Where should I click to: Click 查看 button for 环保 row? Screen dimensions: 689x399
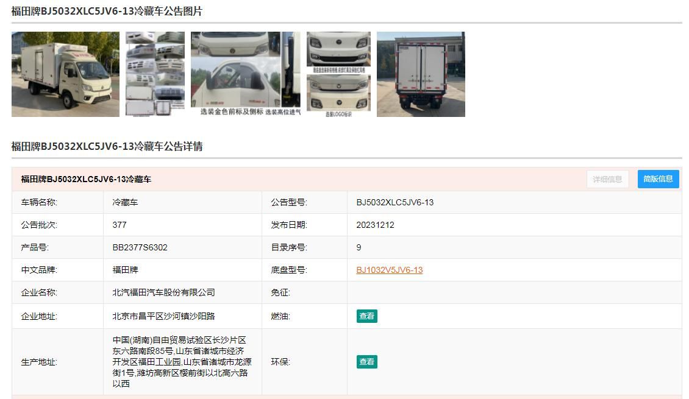coord(367,362)
